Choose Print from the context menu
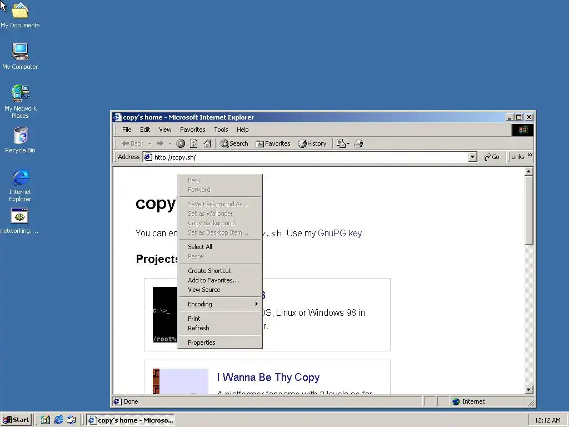 pyautogui.click(x=220, y=319)
